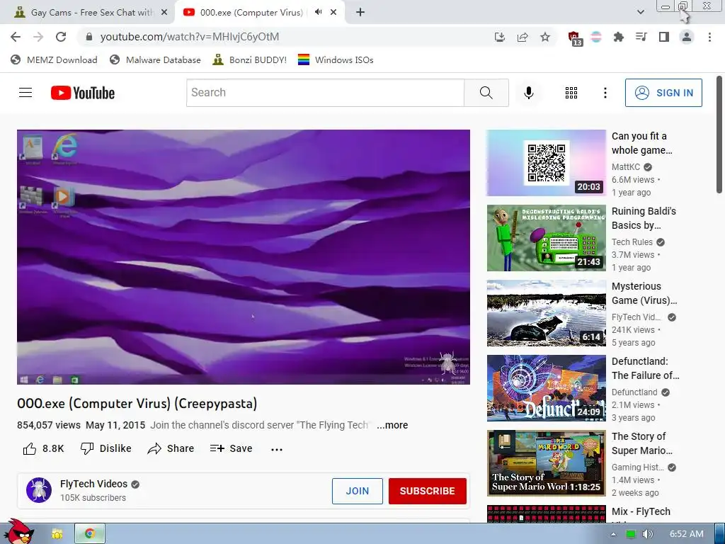Search with your voice microphone

tap(528, 93)
